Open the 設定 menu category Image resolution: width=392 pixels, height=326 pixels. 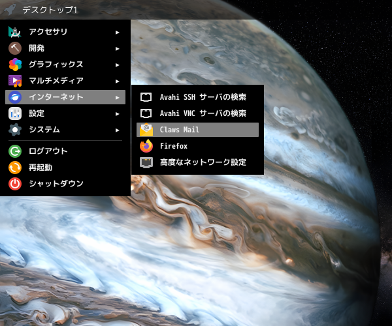pos(65,113)
